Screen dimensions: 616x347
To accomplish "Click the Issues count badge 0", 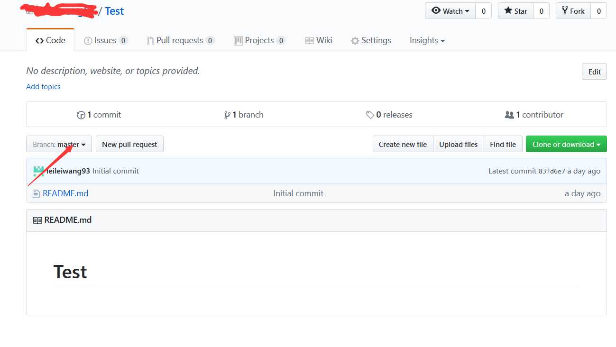I will point(123,41).
